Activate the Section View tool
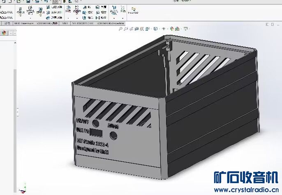This screenshot has height=195, width=282. point(136,29)
